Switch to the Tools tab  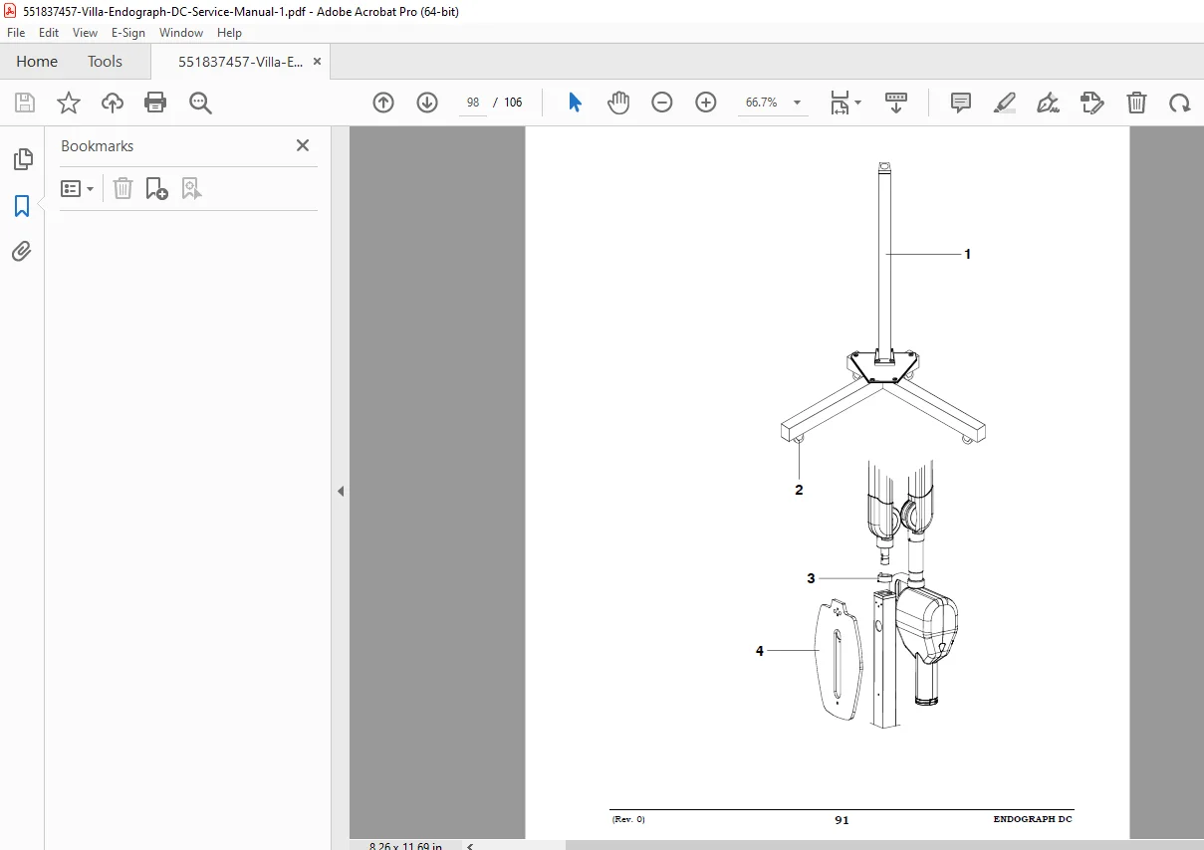105,62
